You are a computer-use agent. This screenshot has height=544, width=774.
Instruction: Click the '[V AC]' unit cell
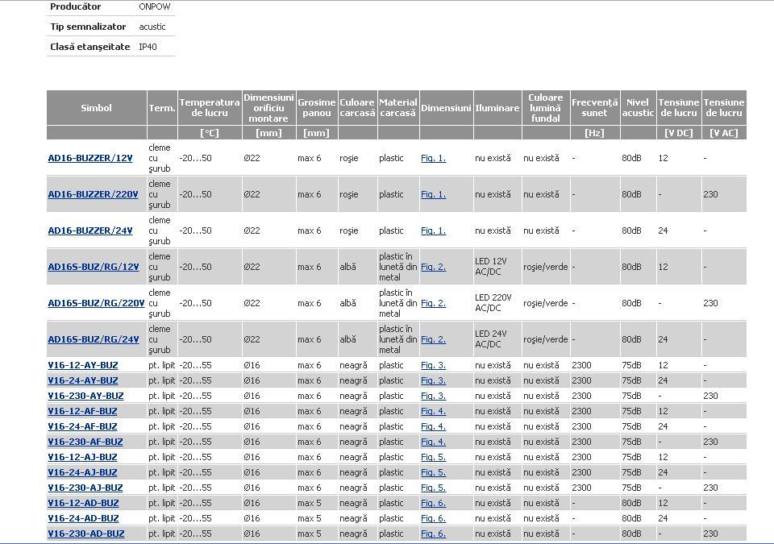point(724,133)
